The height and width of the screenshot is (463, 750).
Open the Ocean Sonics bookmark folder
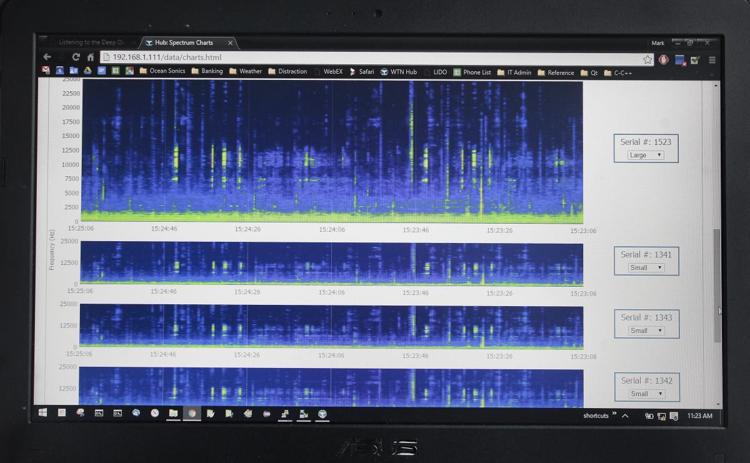pyautogui.click(x=162, y=71)
